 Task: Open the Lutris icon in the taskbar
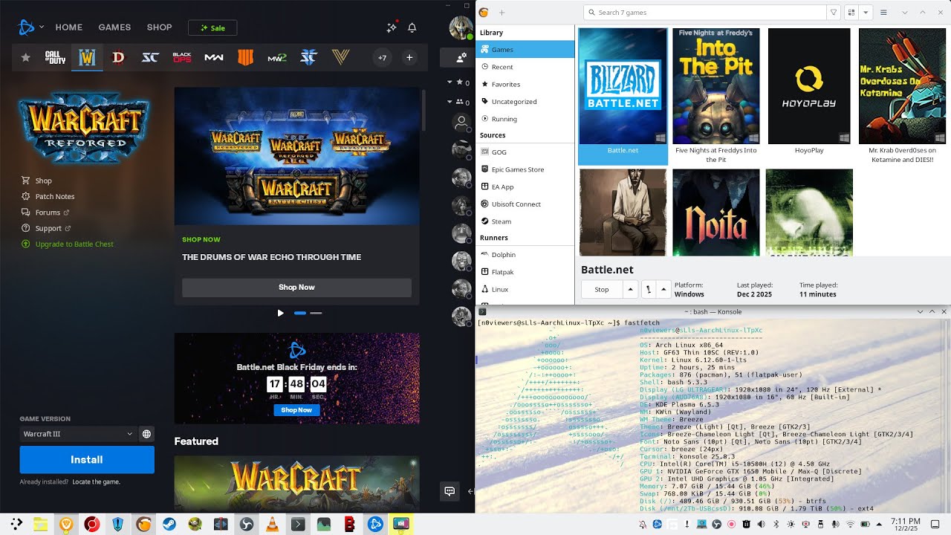[x=143, y=525]
